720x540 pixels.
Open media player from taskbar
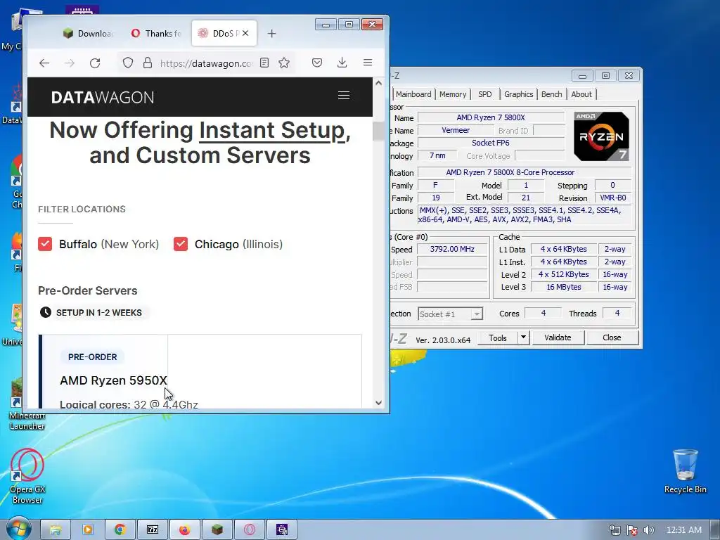click(88, 529)
